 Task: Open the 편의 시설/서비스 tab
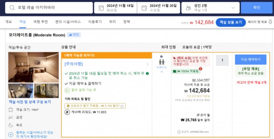point(68,22)
